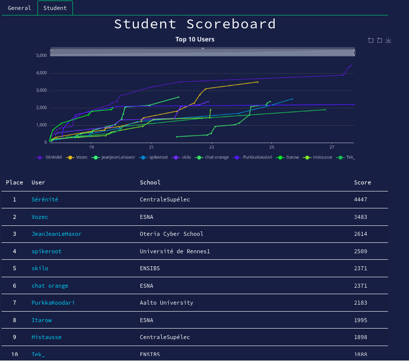The width and height of the screenshot is (409, 361).
Task: Open Tek_ user profile link
Action: 38,355
